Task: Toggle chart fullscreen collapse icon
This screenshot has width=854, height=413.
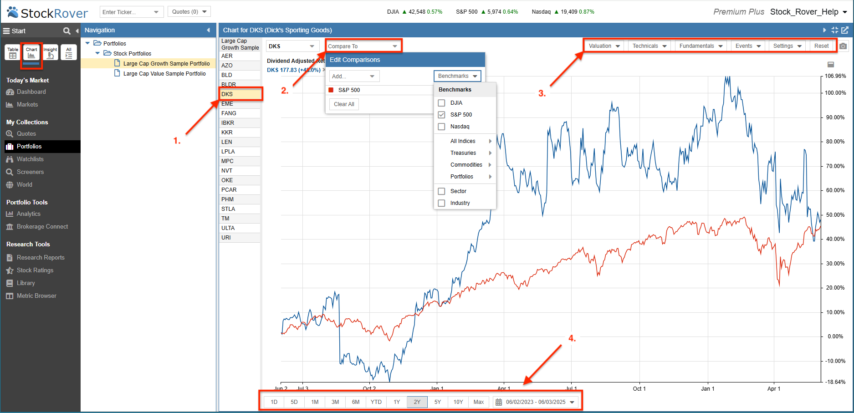Action: (x=834, y=30)
